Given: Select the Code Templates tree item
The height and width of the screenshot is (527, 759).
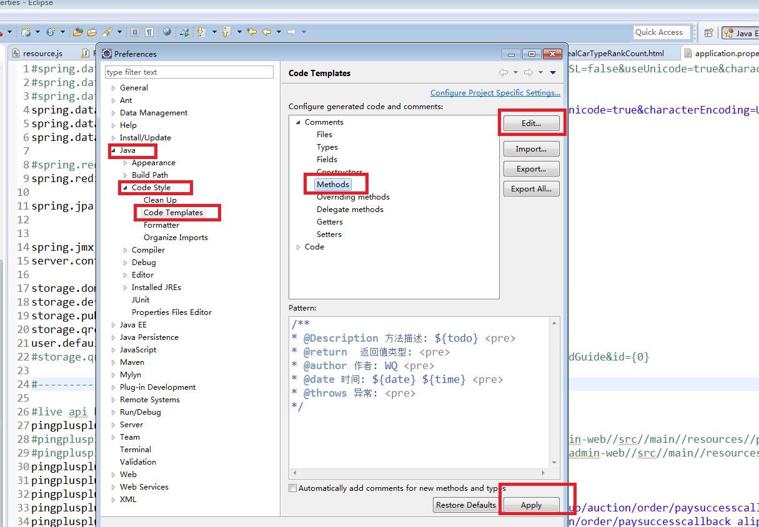Looking at the screenshot, I should [173, 213].
